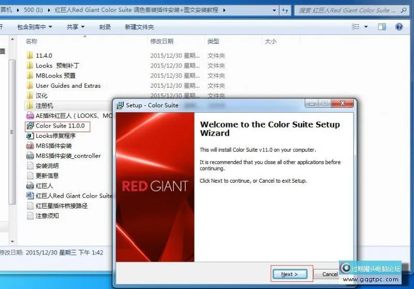Sort by the 修改日期 column header
Screen dimensions: 414x289
coord(162,41)
